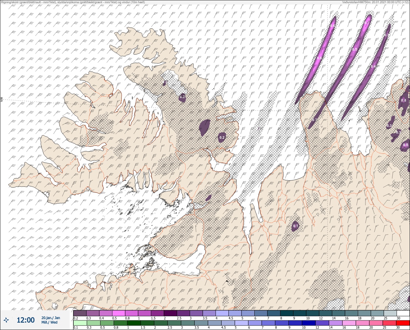
Task: Select the bright pink 0.5 swatch, top legend row
Action: coord(119,313)
